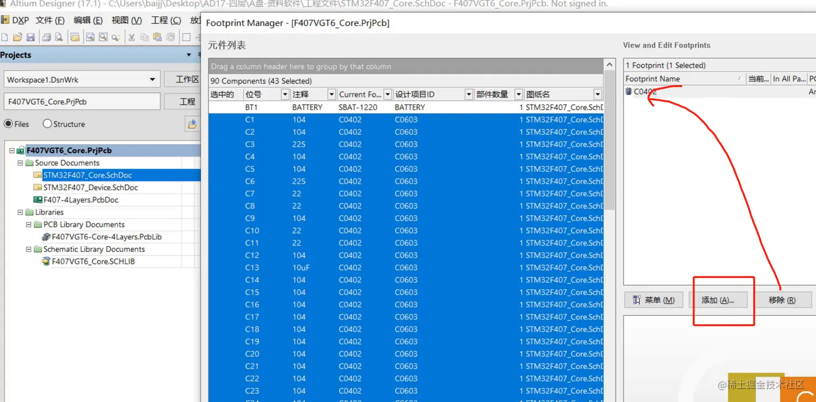The image size is (816, 402).
Task: Collapse Schematic Library Documents node
Action: coord(29,249)
